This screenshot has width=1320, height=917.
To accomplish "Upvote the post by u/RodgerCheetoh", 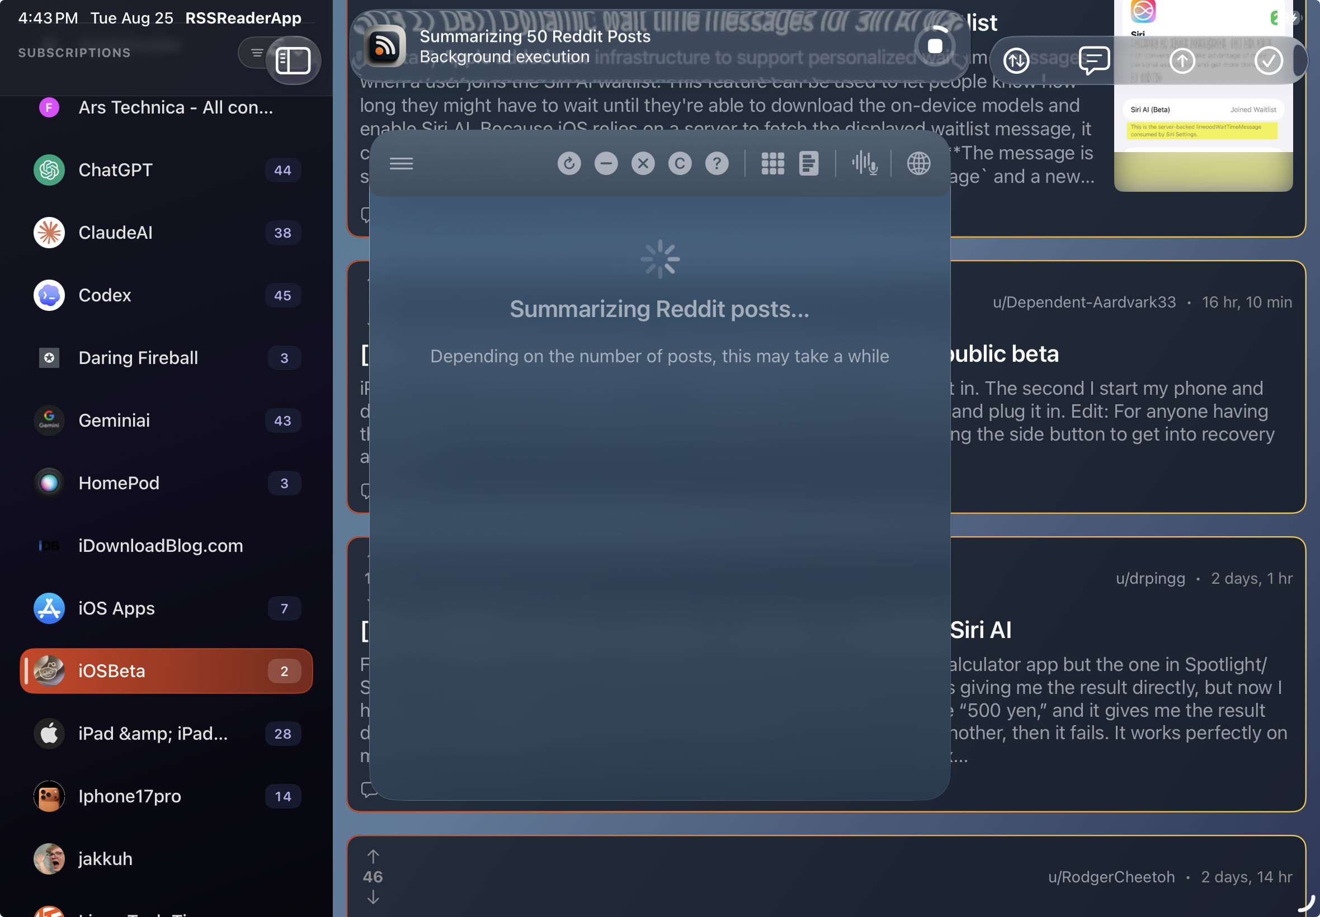I will click(x=373, y=857).
